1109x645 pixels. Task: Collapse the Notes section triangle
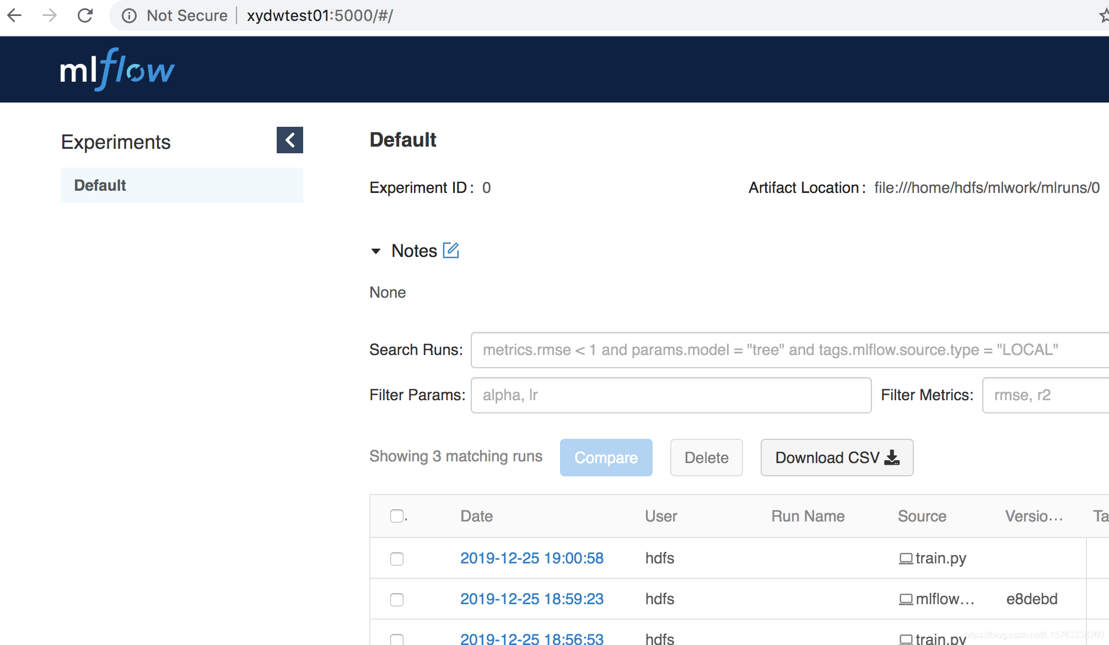[376, 251]
